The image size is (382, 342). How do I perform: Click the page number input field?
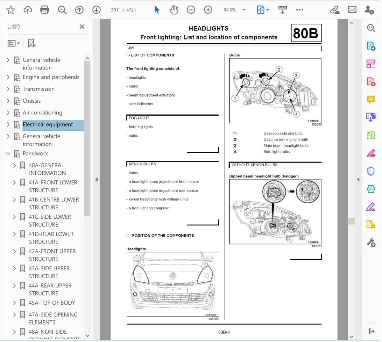coord(115,10)
